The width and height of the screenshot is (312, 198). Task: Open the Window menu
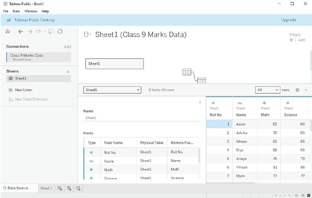coord(31,11)
